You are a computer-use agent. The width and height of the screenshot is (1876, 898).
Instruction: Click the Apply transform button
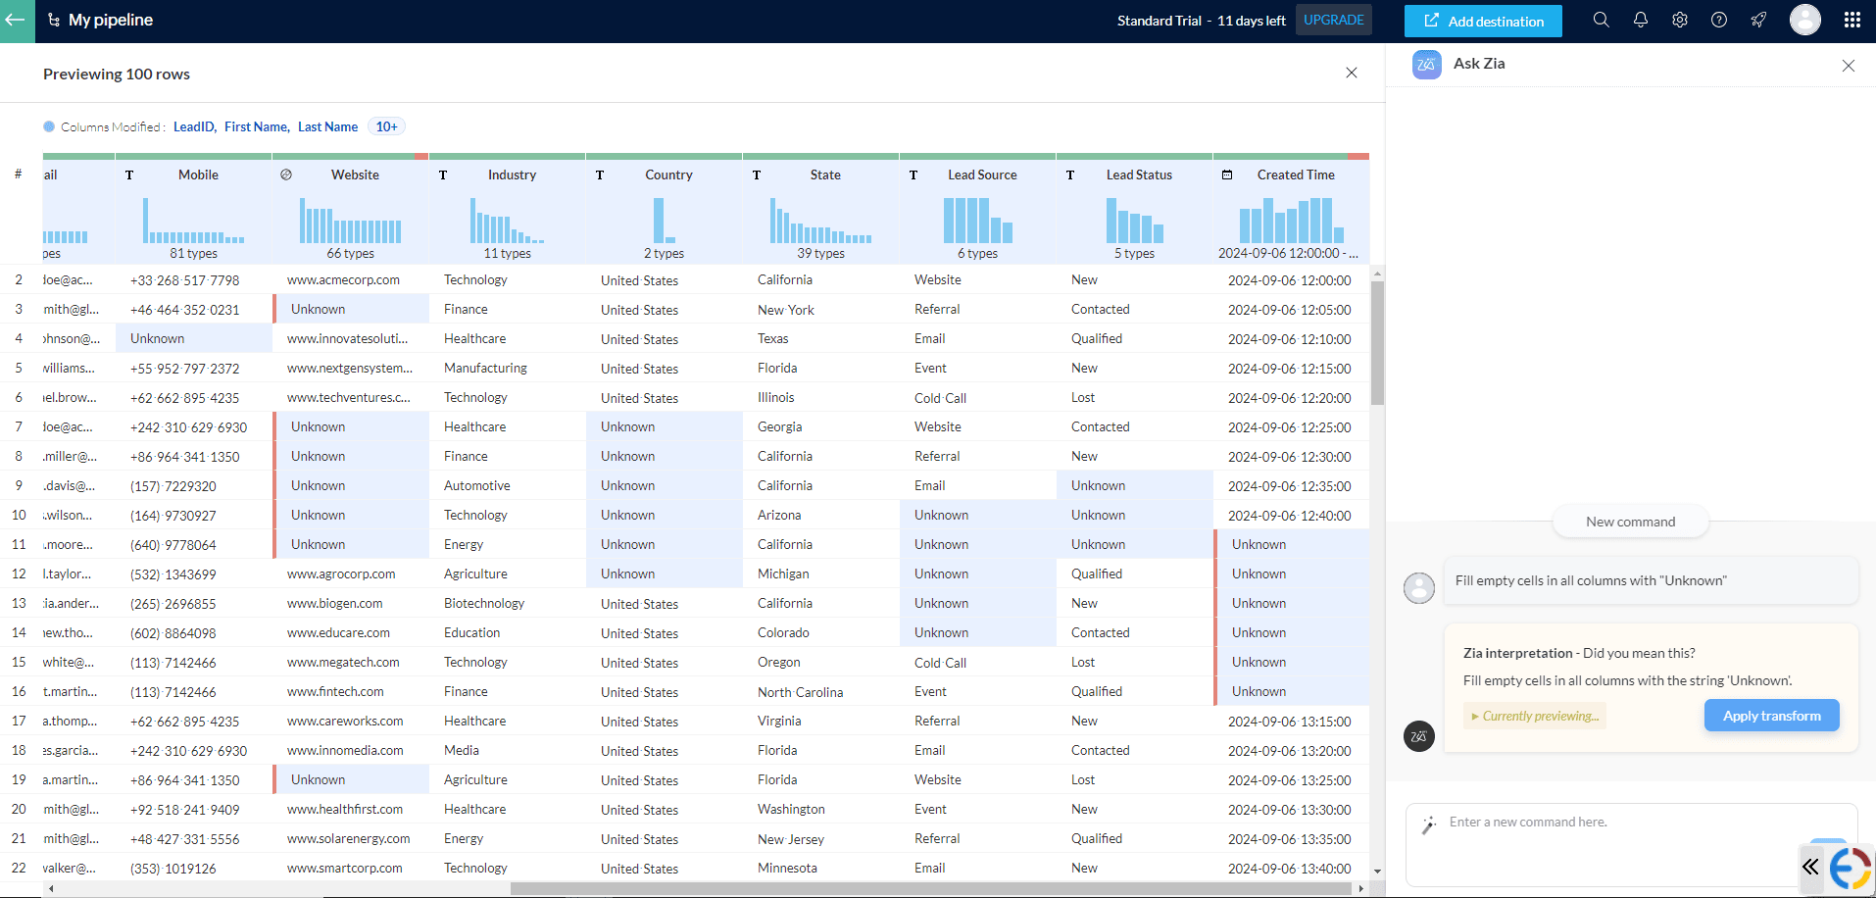(1771, 716)
